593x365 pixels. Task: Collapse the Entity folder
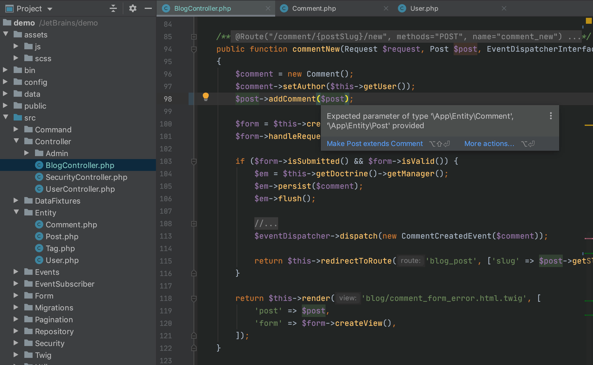point(17,212)
